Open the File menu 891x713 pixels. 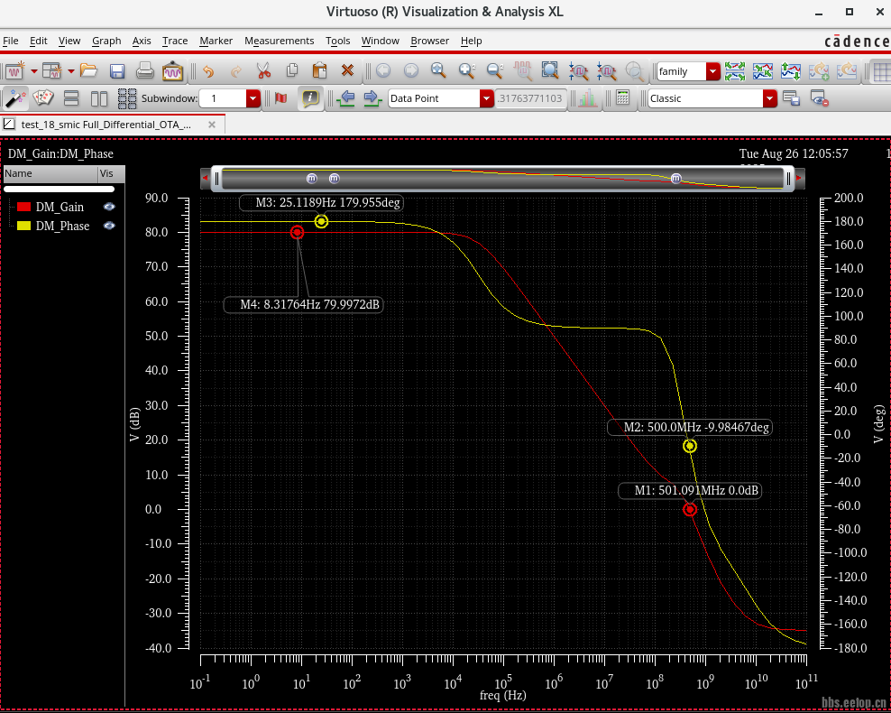[x=11, y=41]
